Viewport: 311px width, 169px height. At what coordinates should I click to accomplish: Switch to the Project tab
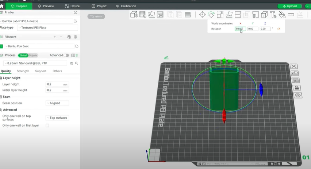point(99,6)
